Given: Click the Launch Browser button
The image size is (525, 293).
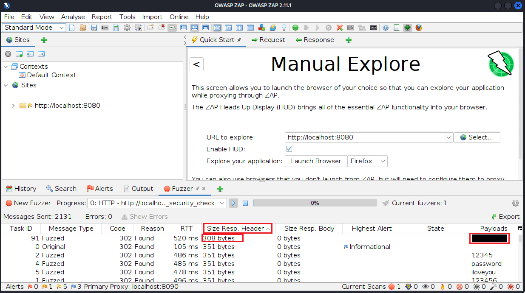Looking at the screenshot, I should coord(316,161).
